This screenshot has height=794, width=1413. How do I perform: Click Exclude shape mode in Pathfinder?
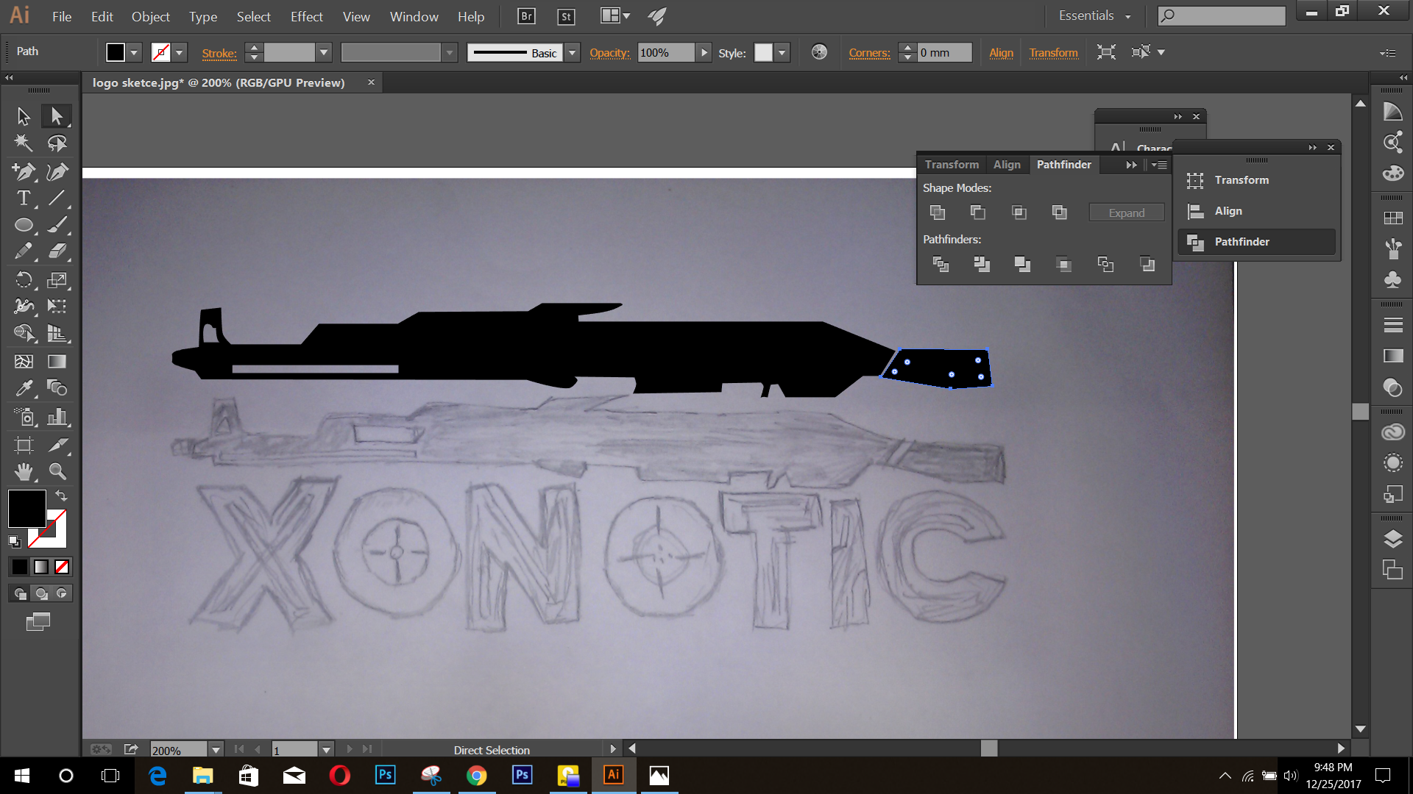(1059, 212)
